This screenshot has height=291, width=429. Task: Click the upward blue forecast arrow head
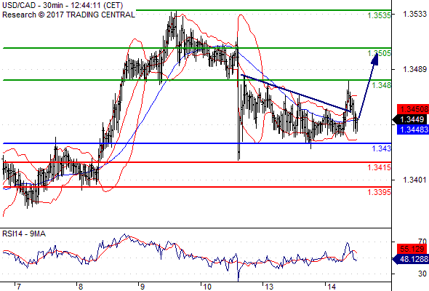375,59
